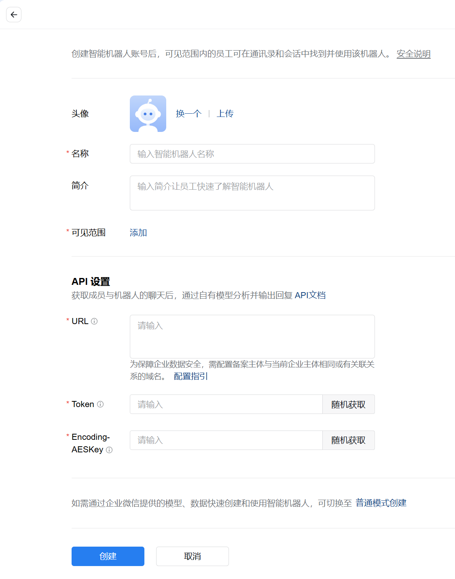Click 换一个 to change avatar
This screenshot has height=579, width=455.
click(x=188, y=114)
